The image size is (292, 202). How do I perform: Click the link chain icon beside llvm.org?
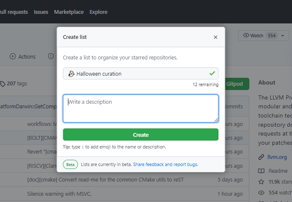click(261, 157)
